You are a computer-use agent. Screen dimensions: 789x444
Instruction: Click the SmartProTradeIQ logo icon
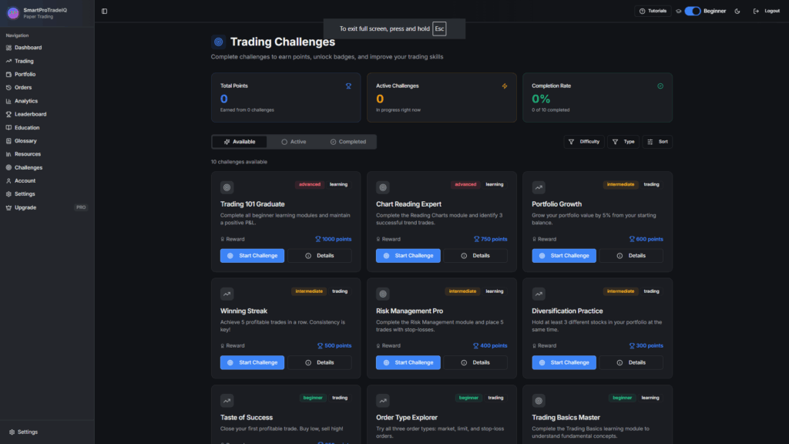pyautogui.click(x=12, y=12)
